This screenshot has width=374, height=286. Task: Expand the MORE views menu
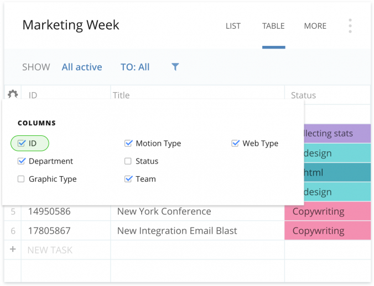(x=315, y=26)
